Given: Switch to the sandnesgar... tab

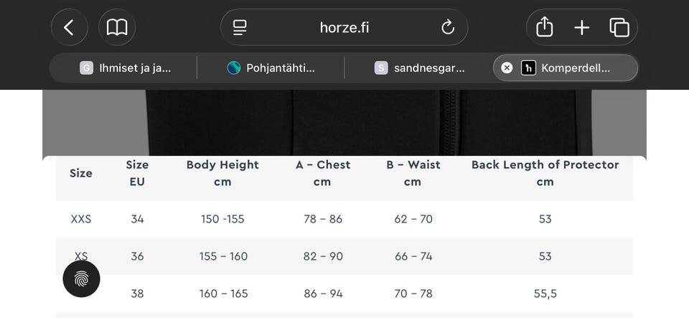Looking at the screenshot, I should pyautogui.click(x=420, y=67).
